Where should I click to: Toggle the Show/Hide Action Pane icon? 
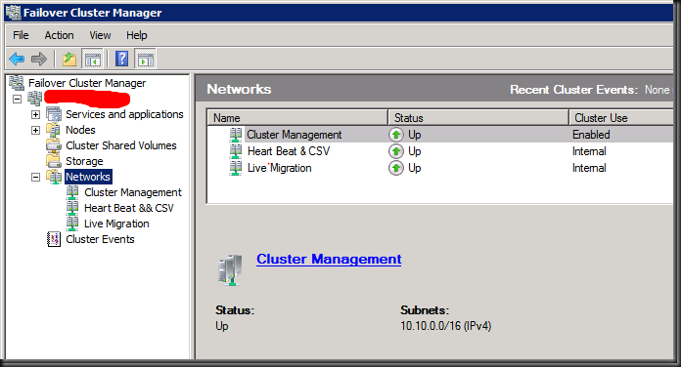click(146, 59)
